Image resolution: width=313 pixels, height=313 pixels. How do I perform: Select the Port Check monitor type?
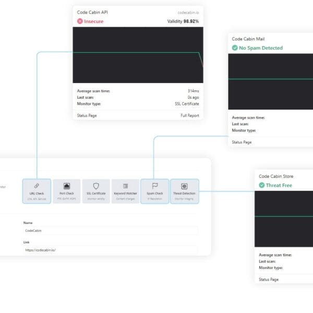coord(66,191)
